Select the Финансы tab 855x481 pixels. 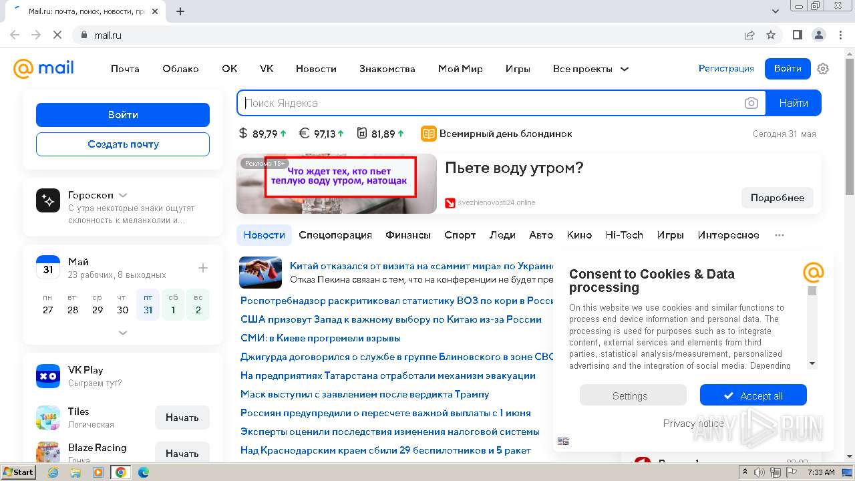[408, 235]
